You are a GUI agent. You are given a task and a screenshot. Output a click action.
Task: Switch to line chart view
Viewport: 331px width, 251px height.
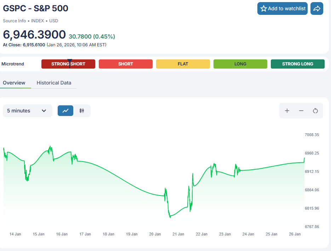click(65, 111)
